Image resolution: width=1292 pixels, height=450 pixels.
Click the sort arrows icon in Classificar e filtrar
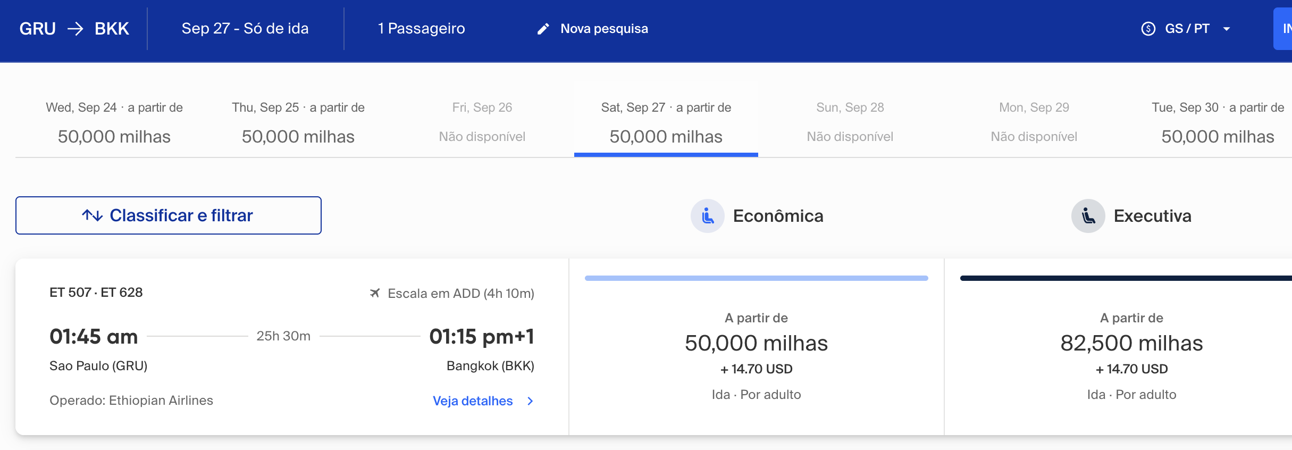point(93,215)
